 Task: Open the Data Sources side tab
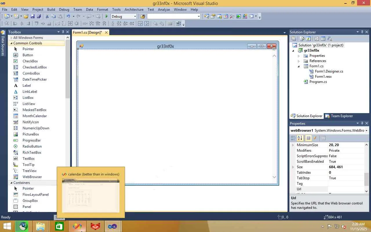(3, 43)
